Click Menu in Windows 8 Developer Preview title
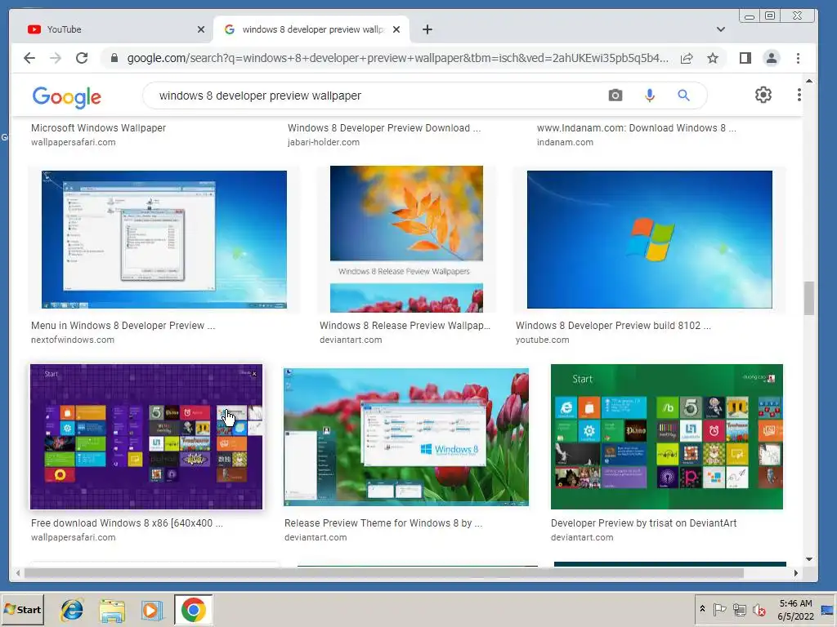 tap(123, 326)
